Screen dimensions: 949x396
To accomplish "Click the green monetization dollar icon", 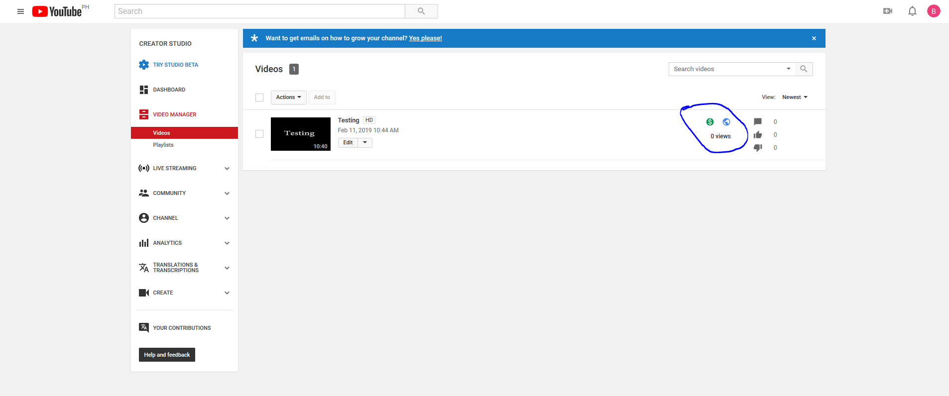I will (x=710, y=122).
